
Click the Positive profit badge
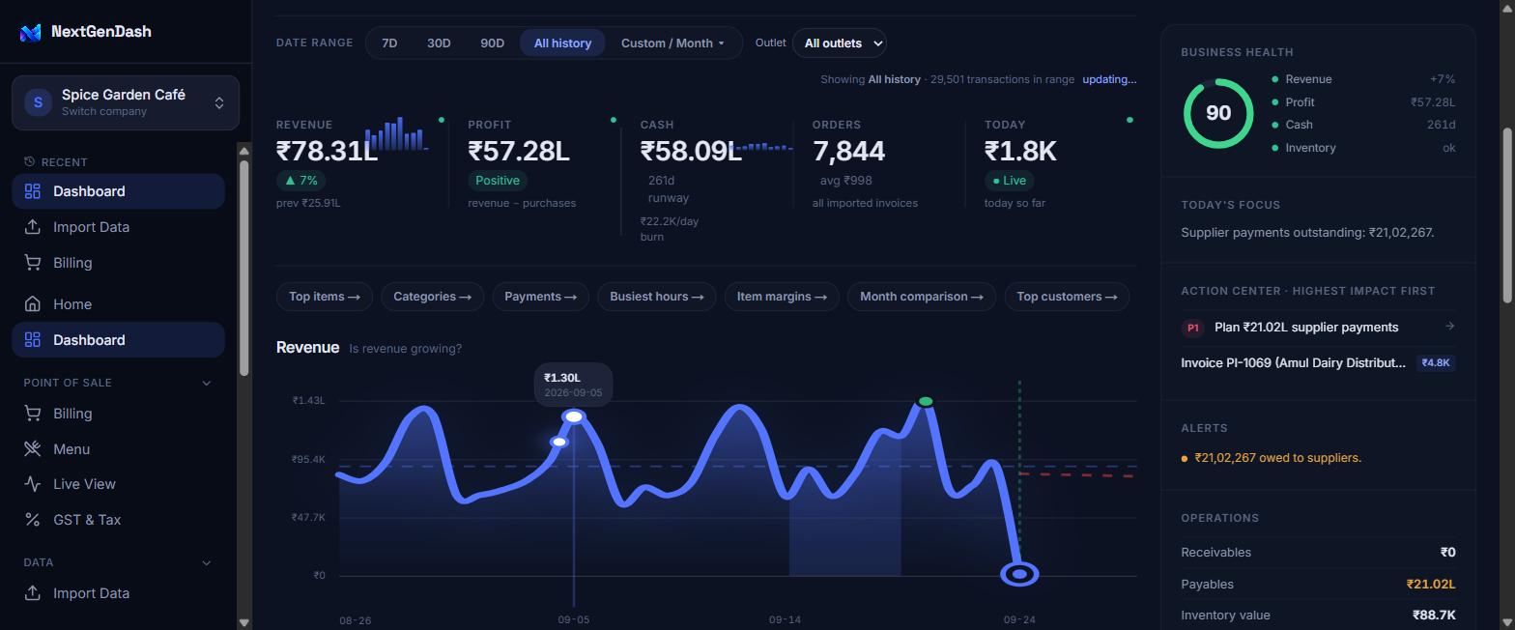click(497, 181)
